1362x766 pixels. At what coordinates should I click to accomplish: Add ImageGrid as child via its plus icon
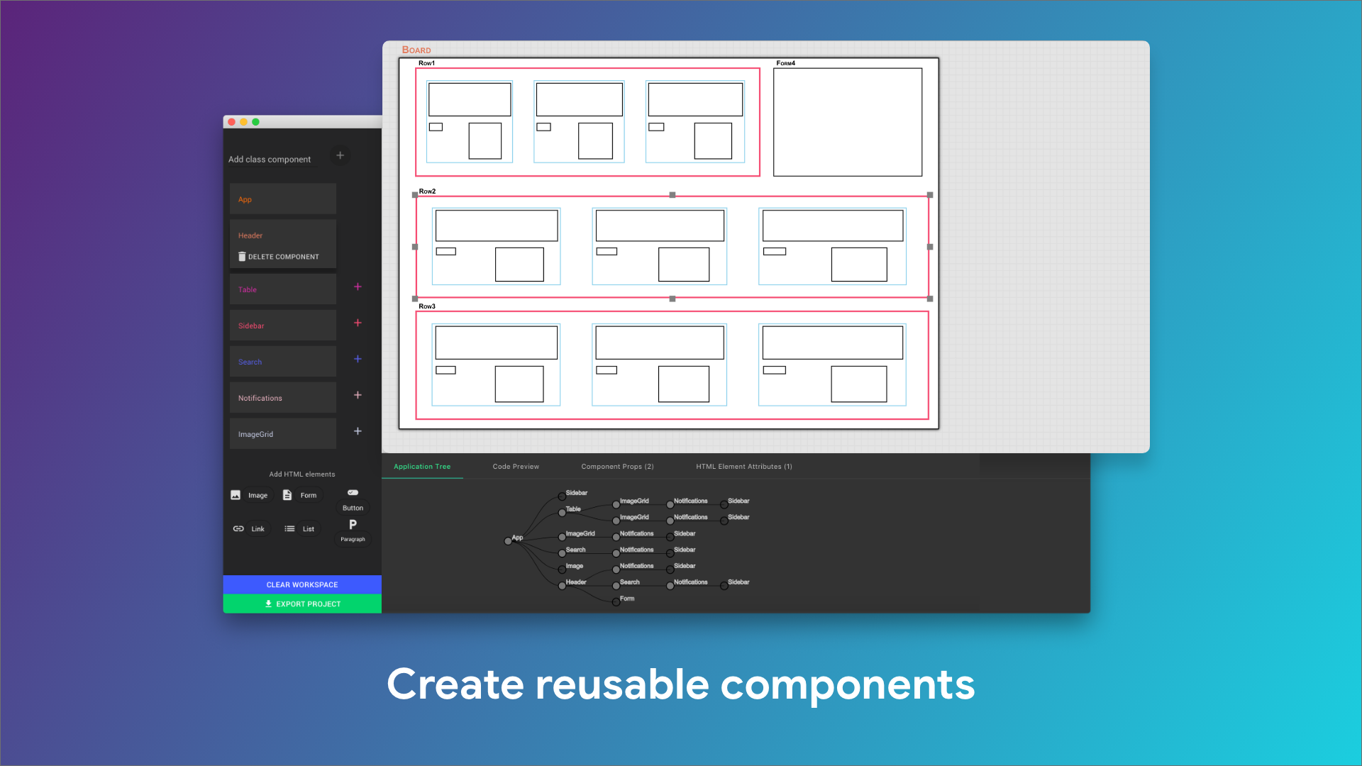[358, 431]
